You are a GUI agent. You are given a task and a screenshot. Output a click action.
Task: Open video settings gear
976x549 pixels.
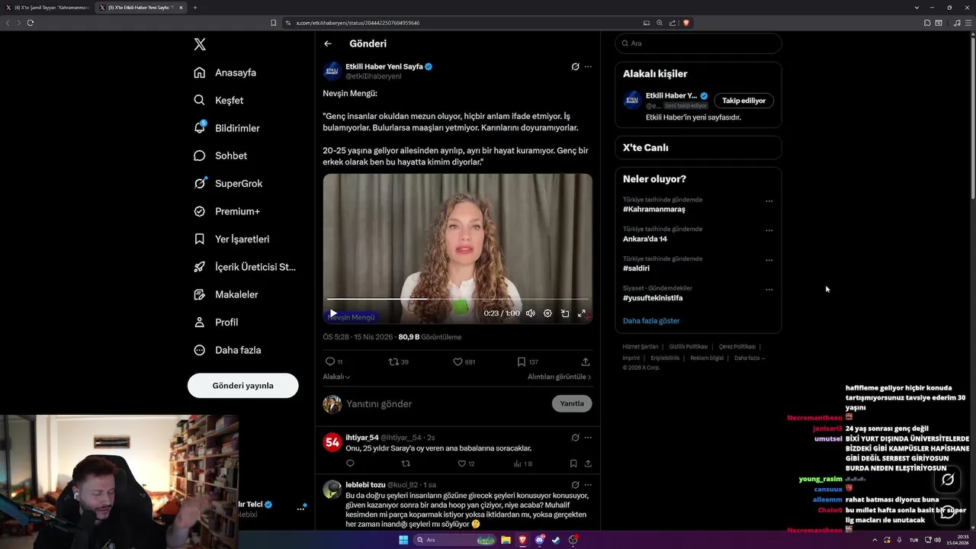547,313
